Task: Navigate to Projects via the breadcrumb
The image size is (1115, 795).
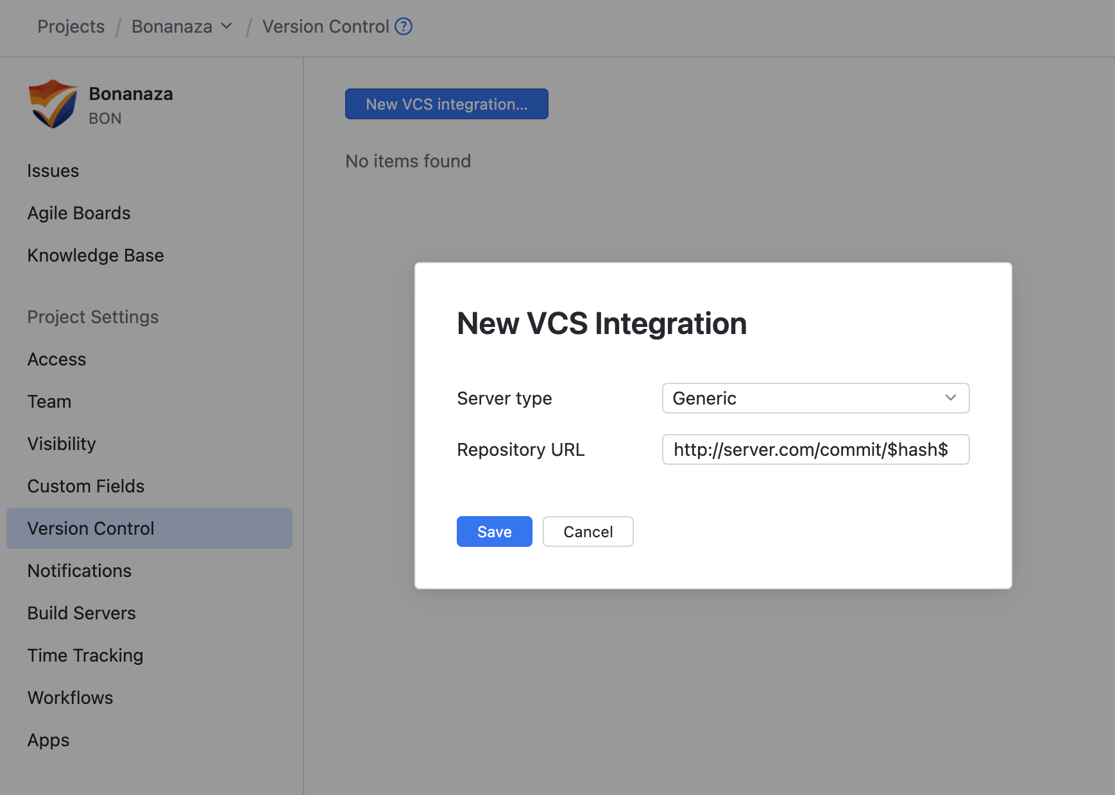Action: (x=71, y=26)
